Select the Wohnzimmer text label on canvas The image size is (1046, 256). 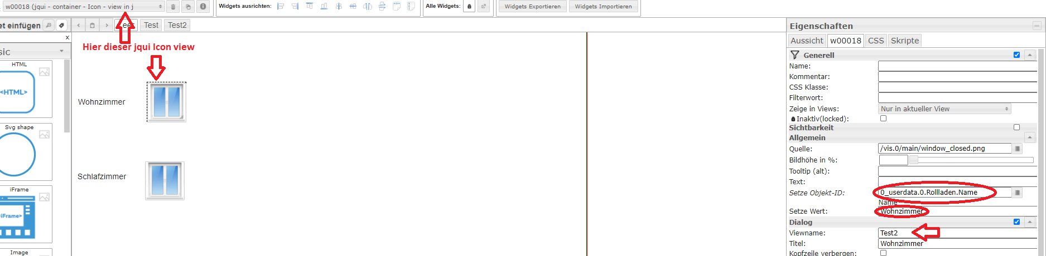[102, 102]
